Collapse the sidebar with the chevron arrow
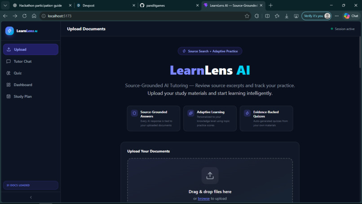362x204 pixels. [x=31, y=197]
